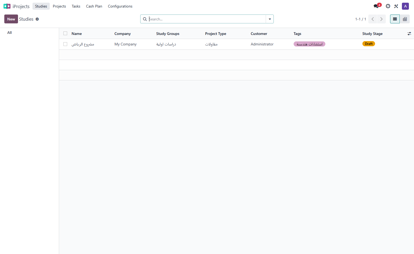Open the developer tools wrench icon
This screenshot has height=254, width=414.
[396, 6]
